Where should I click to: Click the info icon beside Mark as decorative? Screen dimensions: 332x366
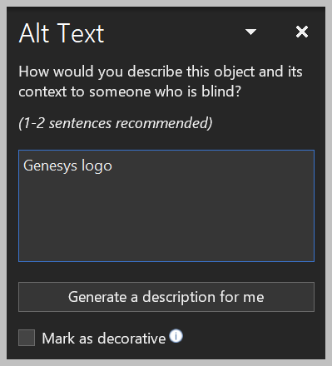pos(176,336)
